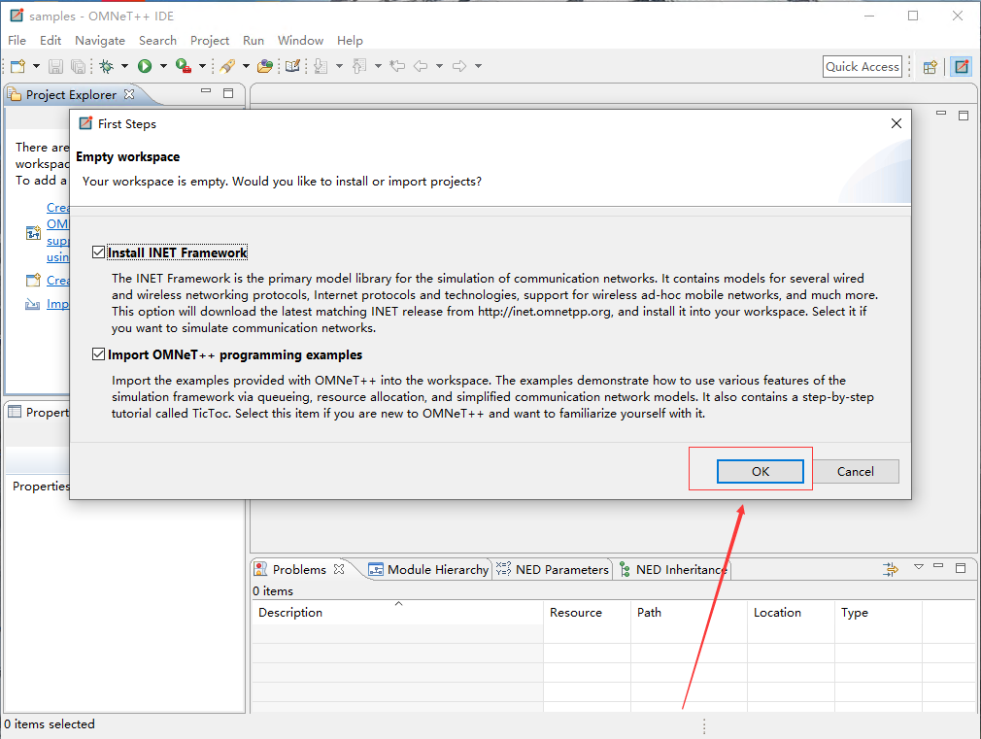Switch to the NED Parameters tab
Screen dimensions: 981x739
(x=553, y=569)
